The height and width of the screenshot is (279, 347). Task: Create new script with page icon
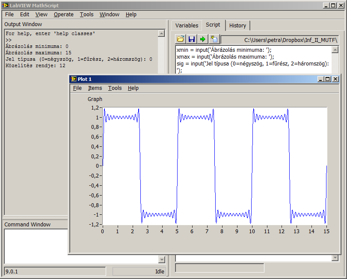[x=214, y=39]
